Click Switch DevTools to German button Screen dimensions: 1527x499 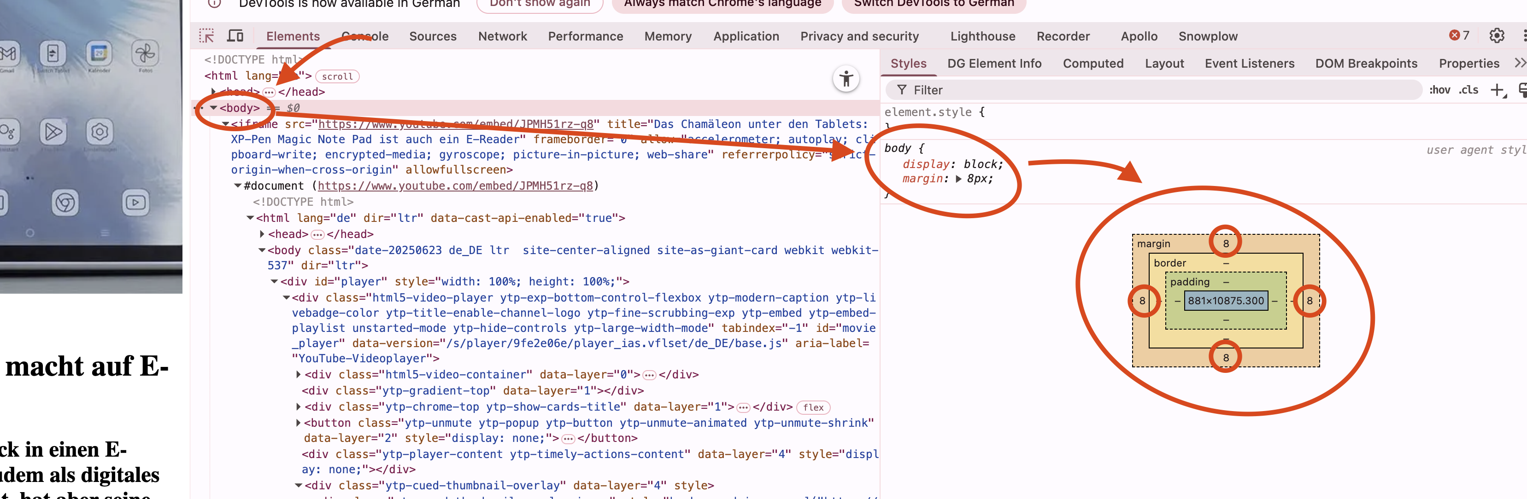[934, 4]
